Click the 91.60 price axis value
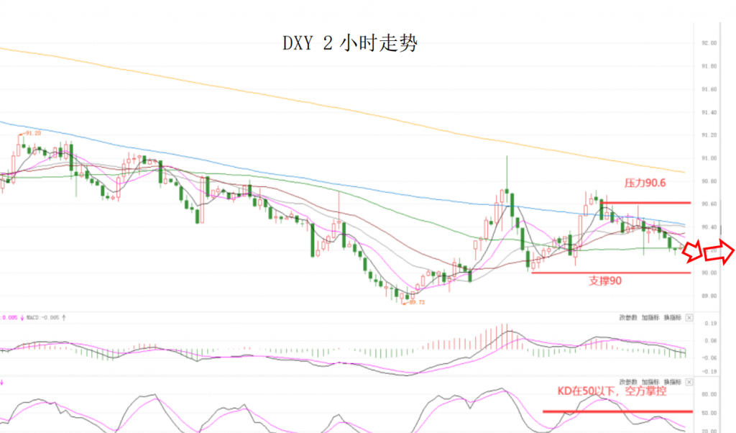Viewport: 736px width, 433px height. pyautogui.click(x=709, y=89)
